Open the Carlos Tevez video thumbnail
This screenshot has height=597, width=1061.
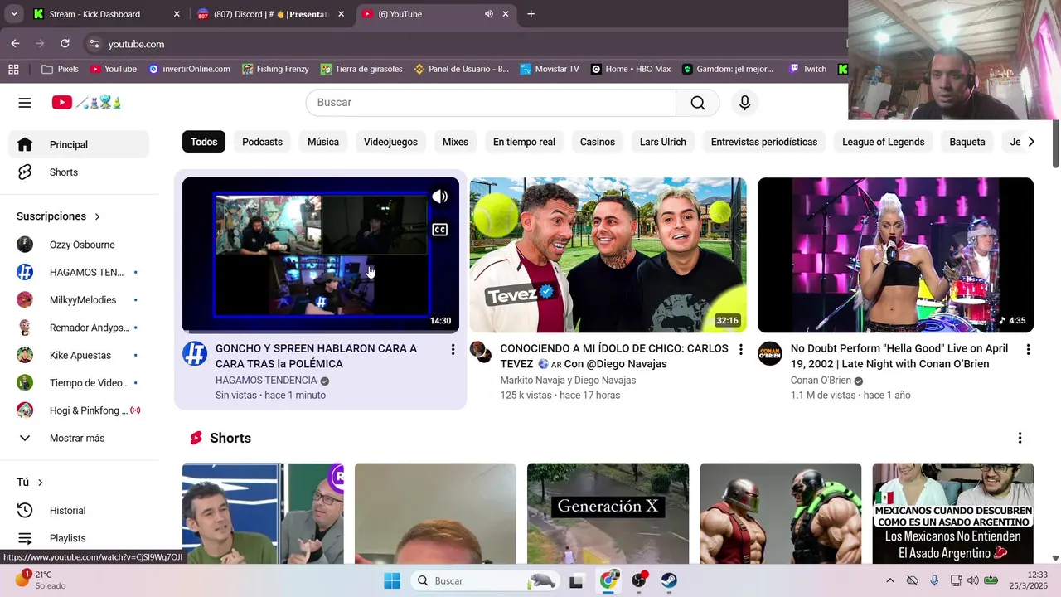608,255
